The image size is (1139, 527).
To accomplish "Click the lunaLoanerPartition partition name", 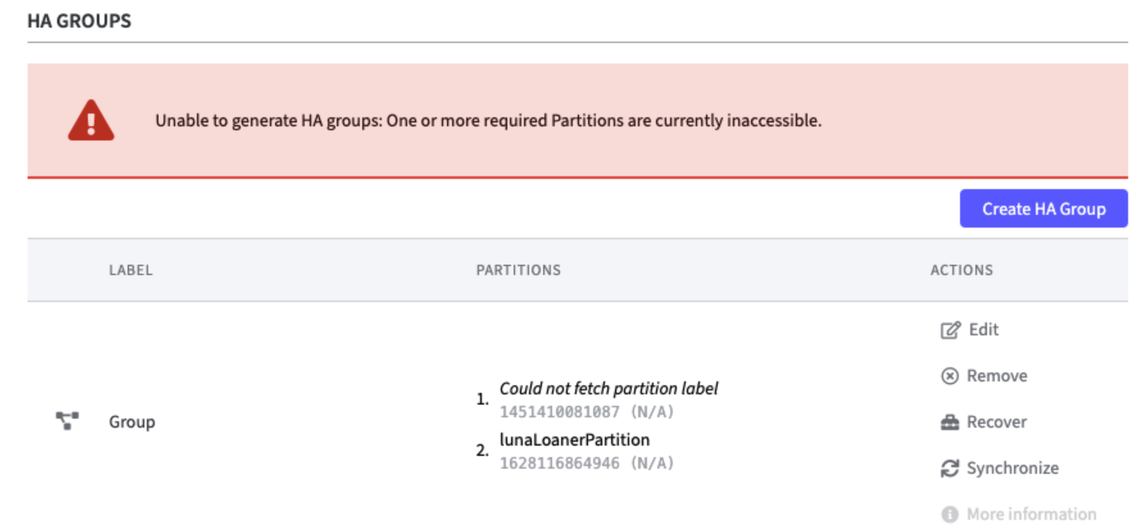I will point(575,440).
